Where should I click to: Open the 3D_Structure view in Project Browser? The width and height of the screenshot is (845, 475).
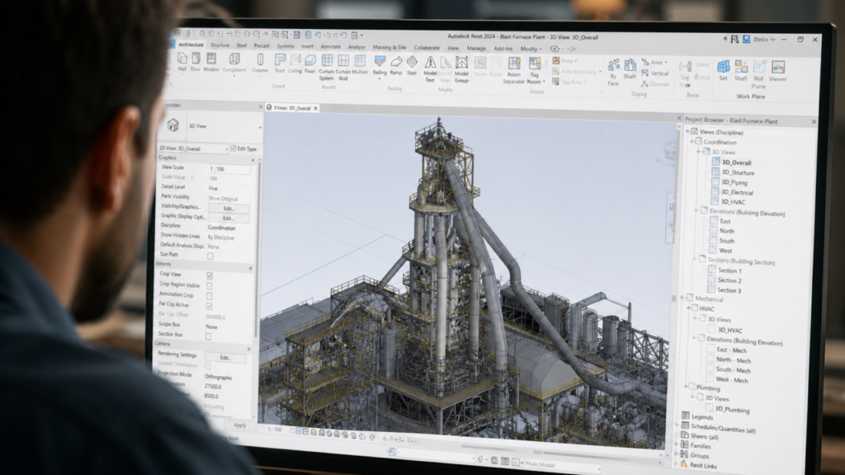pyautogui.click(x=738, y=173)
